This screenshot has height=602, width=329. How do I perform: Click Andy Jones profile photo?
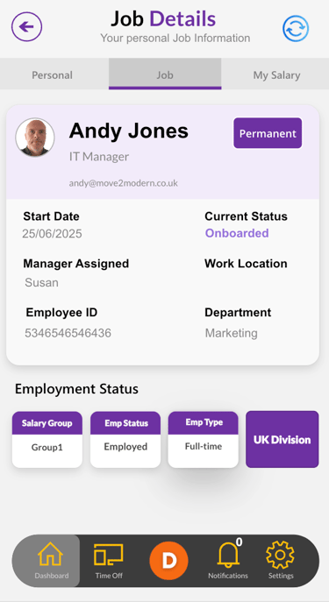[35, 137]
